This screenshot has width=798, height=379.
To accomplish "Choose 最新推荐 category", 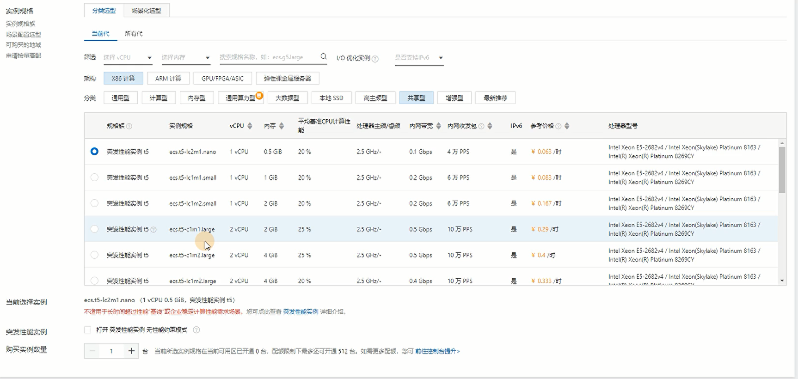I will click(x=495, y=98).
